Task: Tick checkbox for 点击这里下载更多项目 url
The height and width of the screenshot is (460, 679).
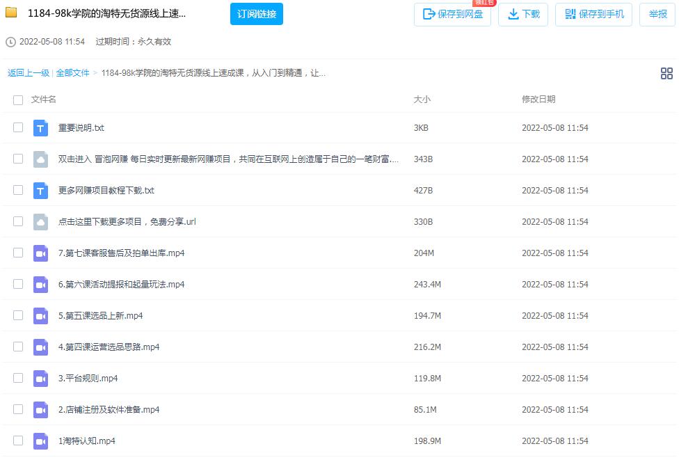Action: click(18, 221)
